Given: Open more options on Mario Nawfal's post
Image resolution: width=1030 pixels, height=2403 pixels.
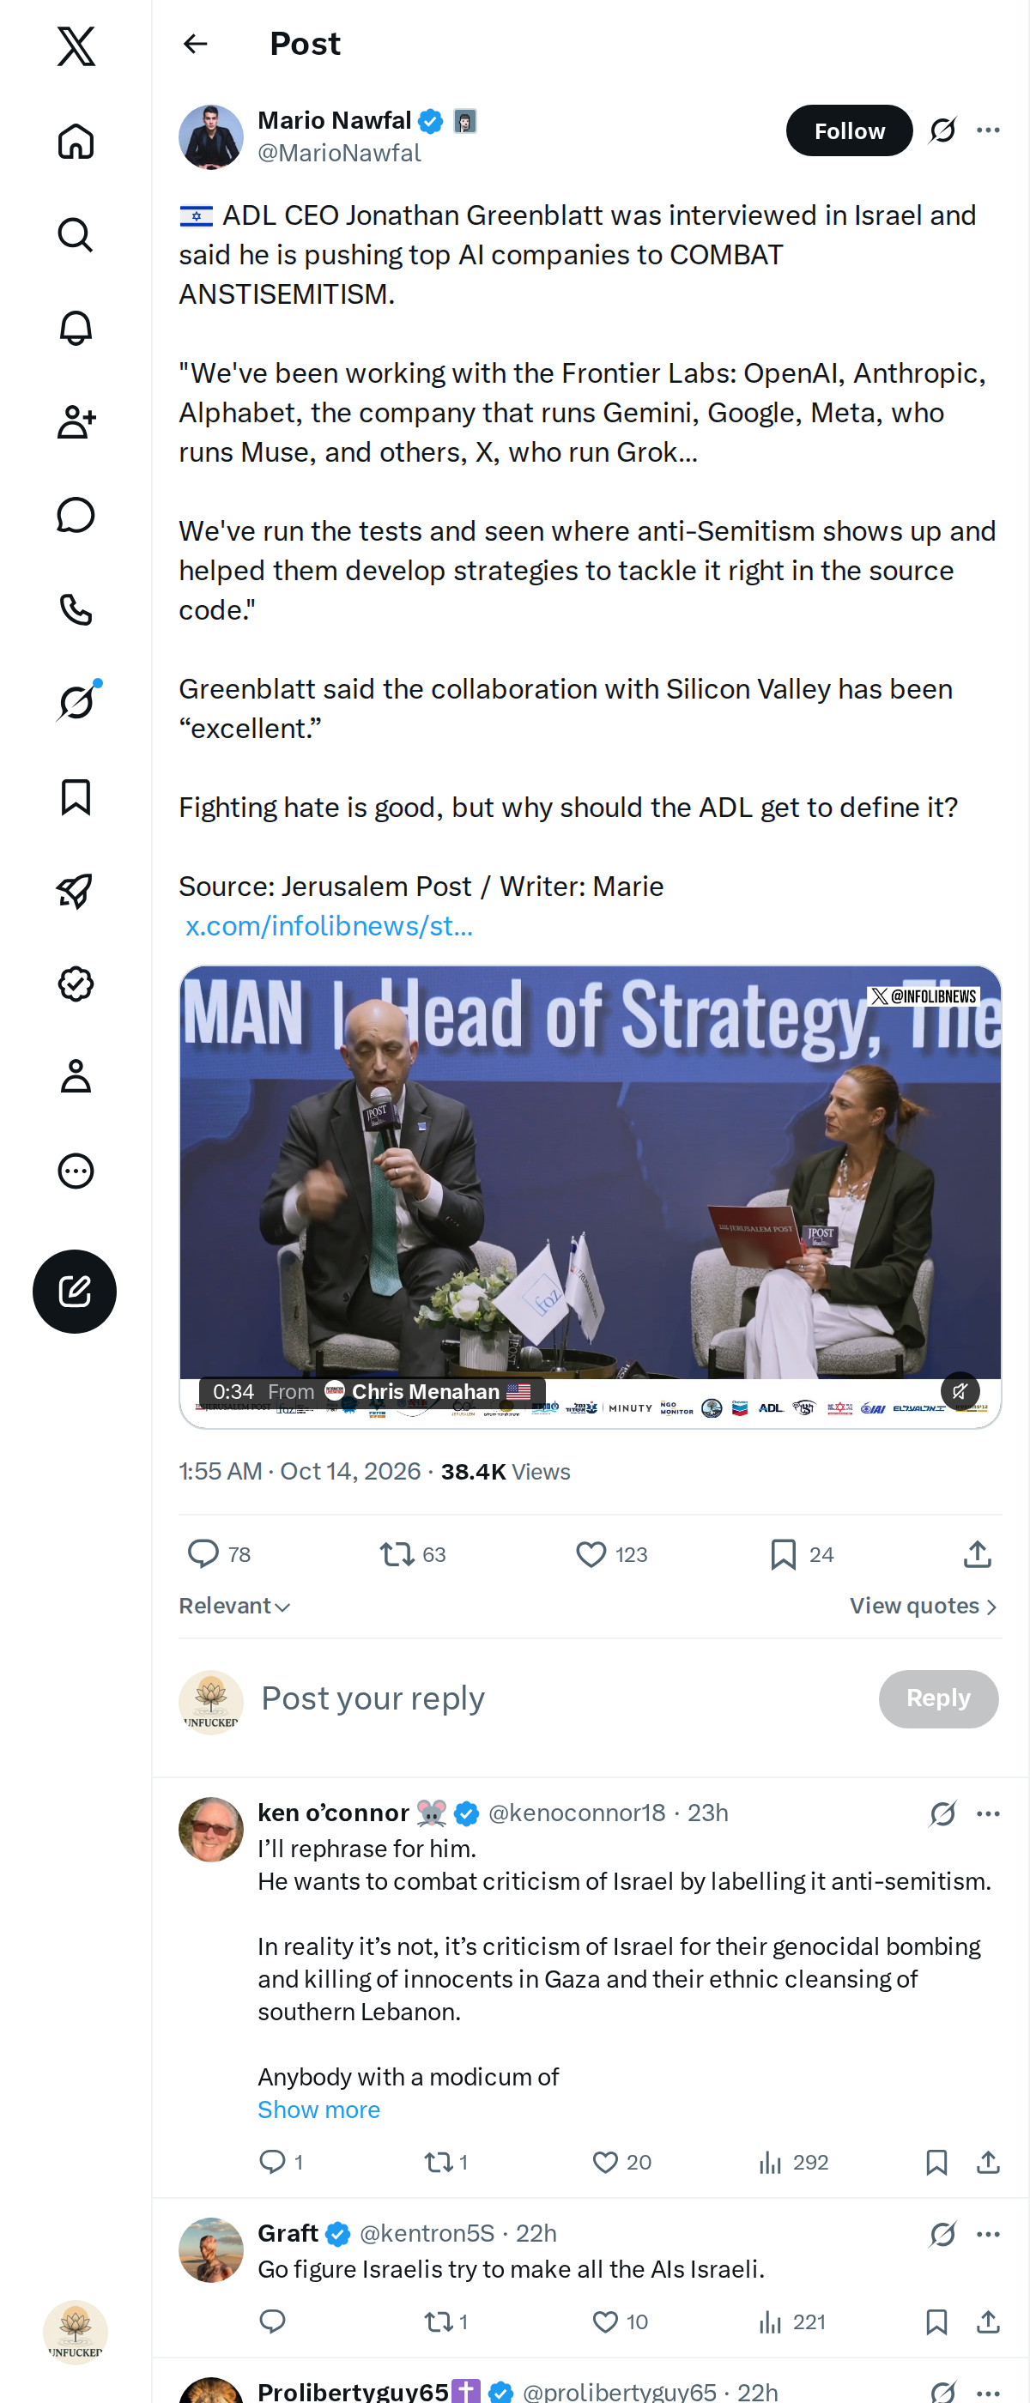Looking at the screenshot, I should tap(988, 130).
